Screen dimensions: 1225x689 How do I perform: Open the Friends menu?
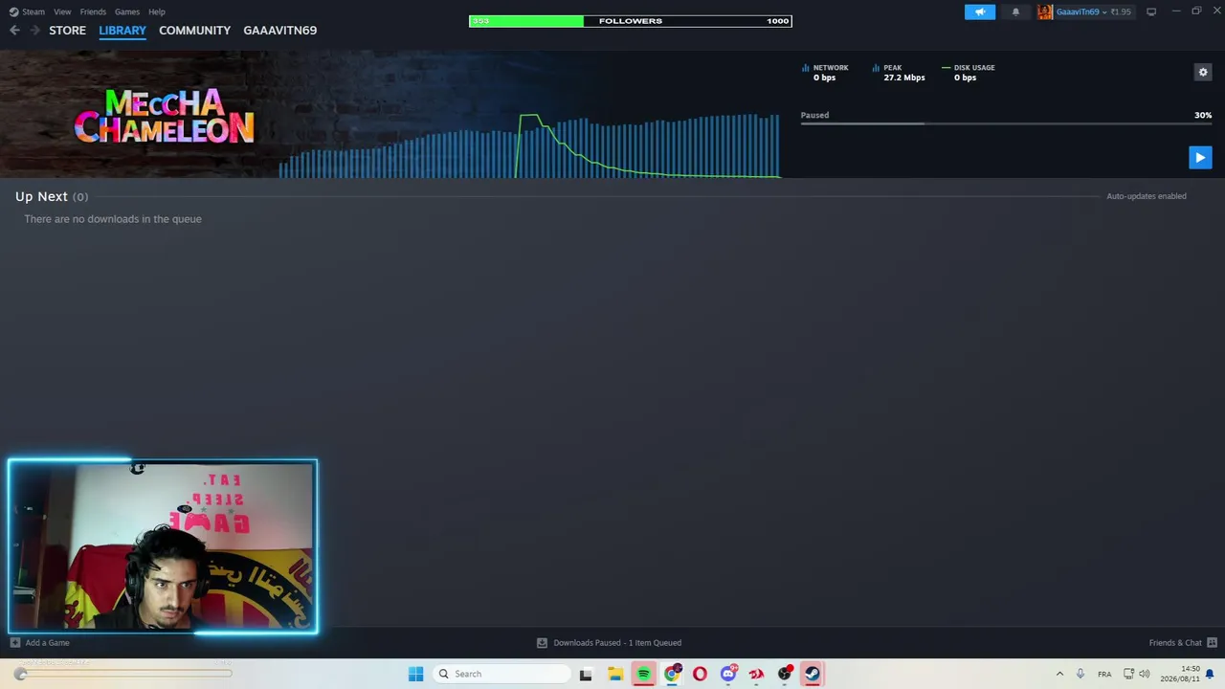tap(93, 11)
